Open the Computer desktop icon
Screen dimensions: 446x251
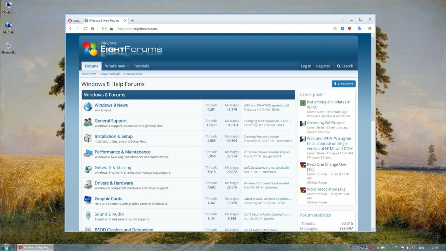click(x=9, y=7)
